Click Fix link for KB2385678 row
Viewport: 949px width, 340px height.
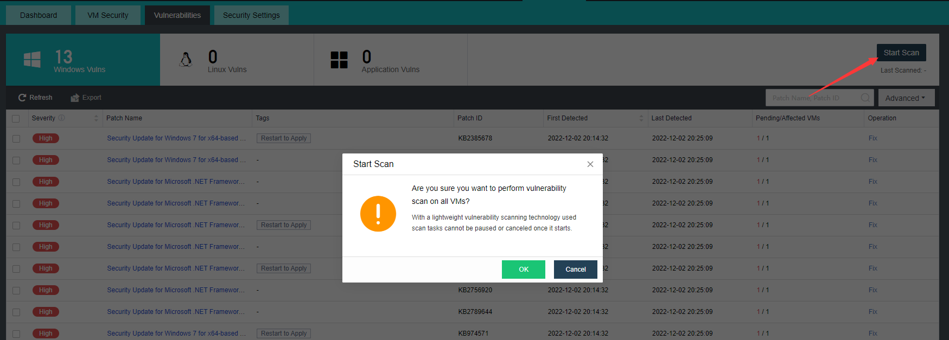[872, 138]
